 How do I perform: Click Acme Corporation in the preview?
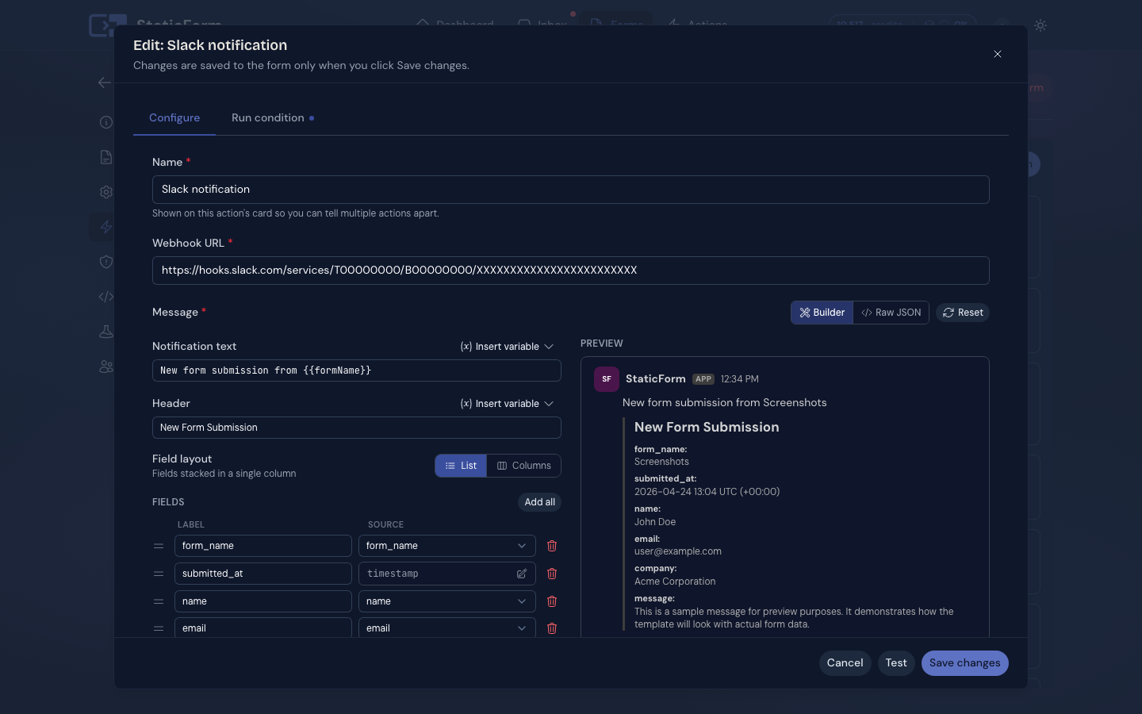(675, 582)
